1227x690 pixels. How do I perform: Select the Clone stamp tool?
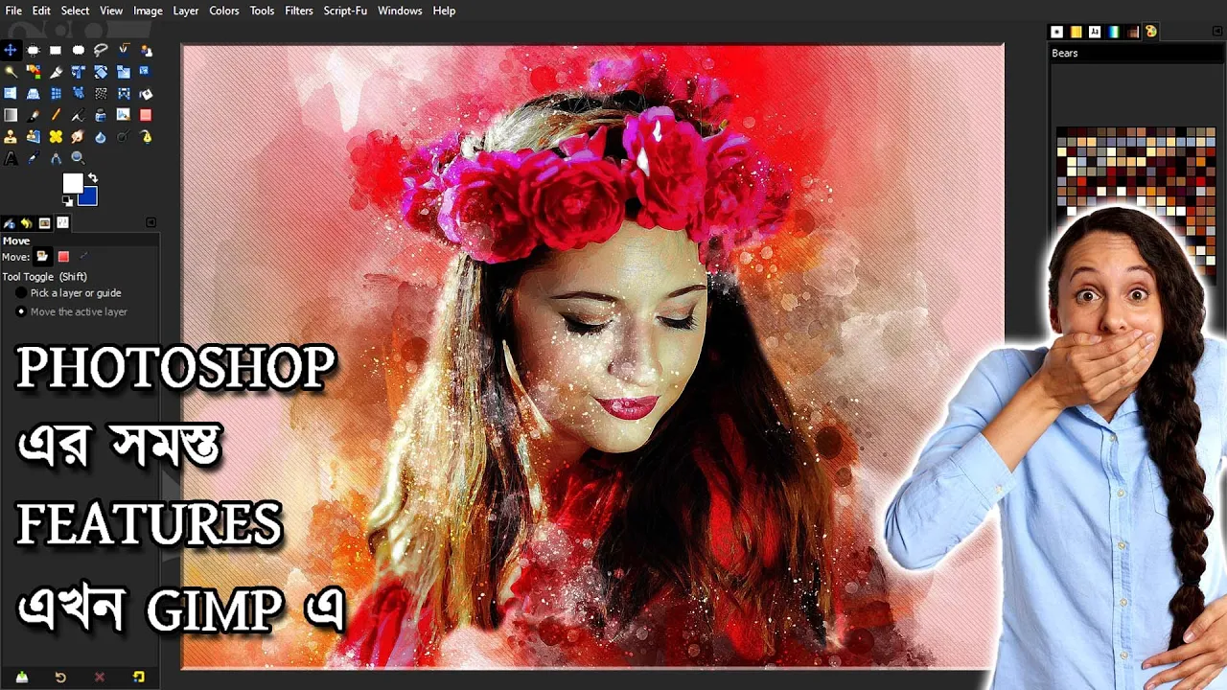click(11, 137)
